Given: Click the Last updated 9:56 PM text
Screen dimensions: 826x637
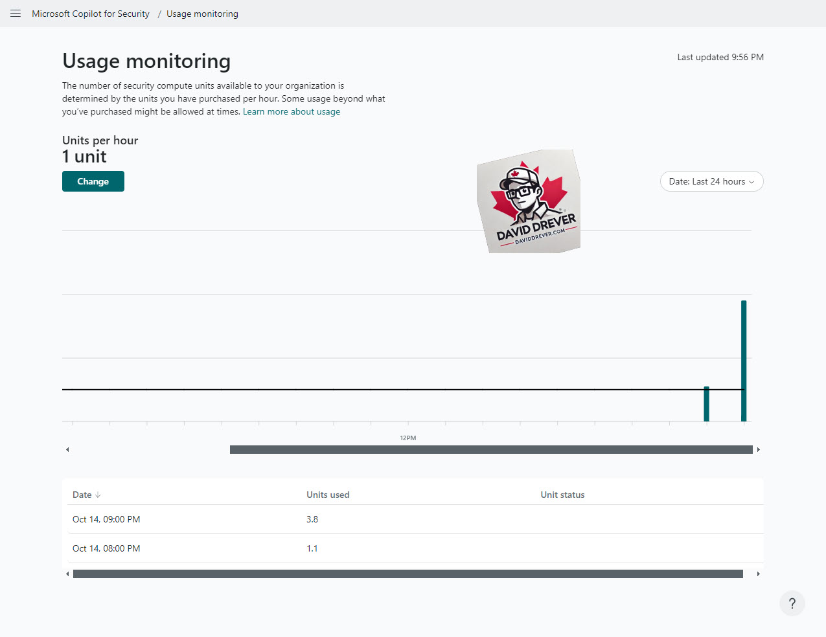Looking at the screenshot, I should coord(720,57).
